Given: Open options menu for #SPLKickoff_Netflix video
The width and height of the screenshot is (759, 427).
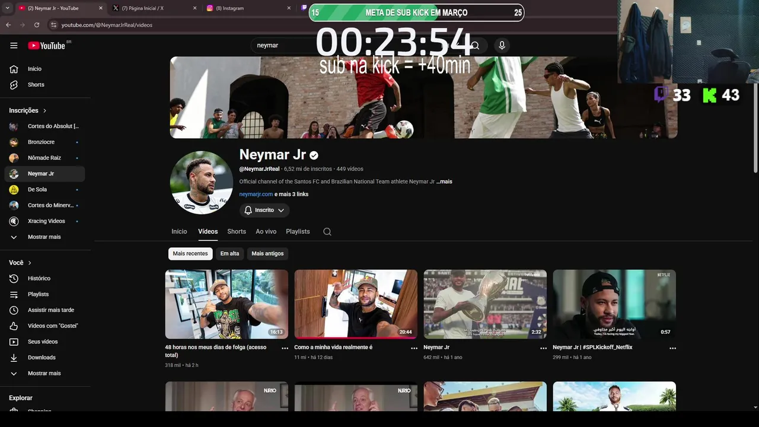Looking at the screenshot, I should click(672, 348).
